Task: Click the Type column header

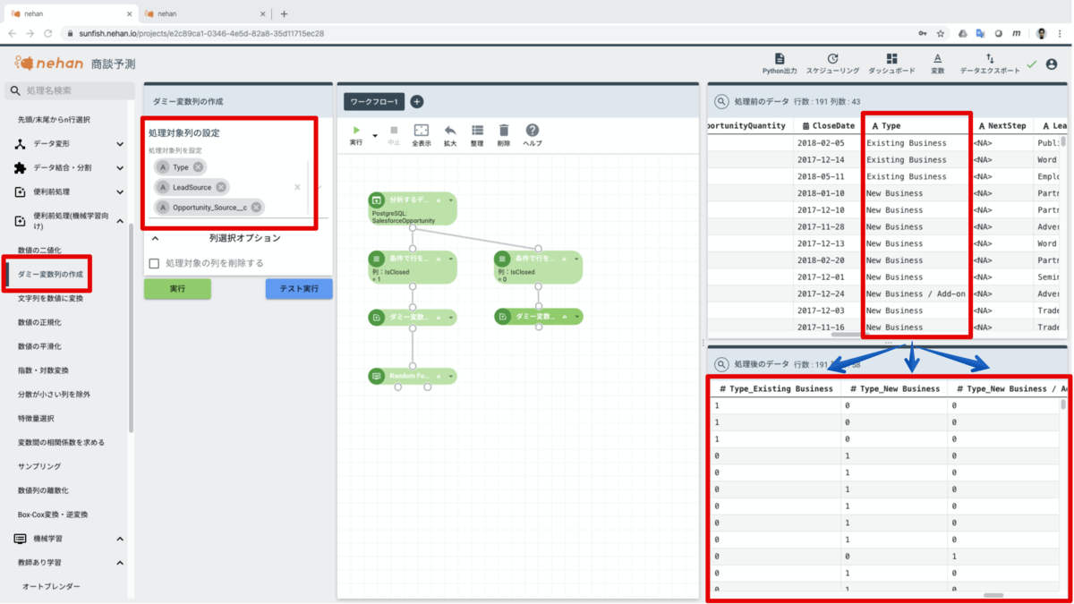Action: click(916, 126)
